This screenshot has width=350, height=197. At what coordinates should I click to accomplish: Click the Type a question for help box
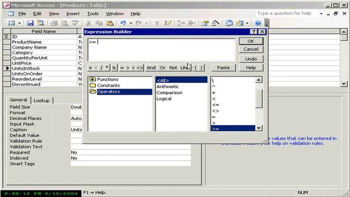point(287,13)
